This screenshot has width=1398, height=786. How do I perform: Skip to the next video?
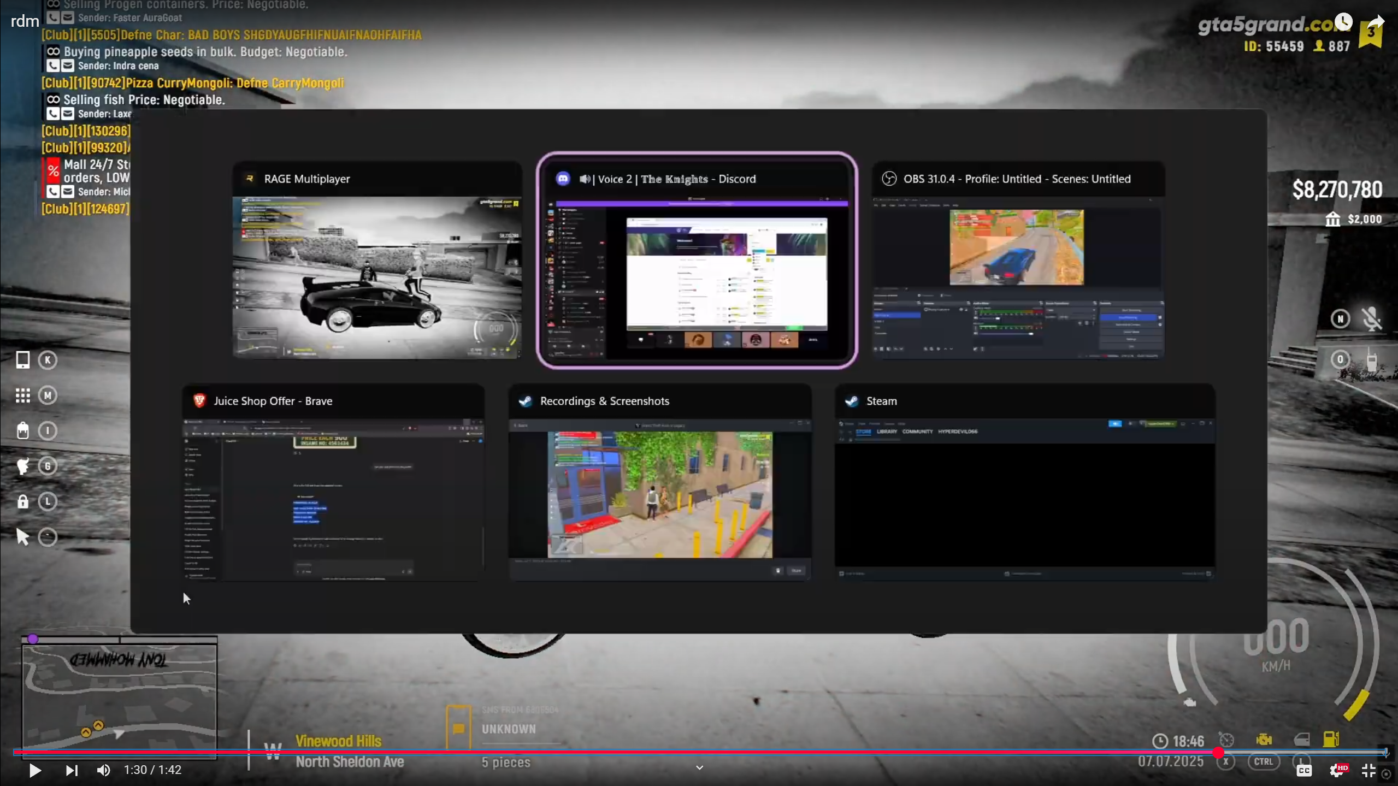pos(72,770)
